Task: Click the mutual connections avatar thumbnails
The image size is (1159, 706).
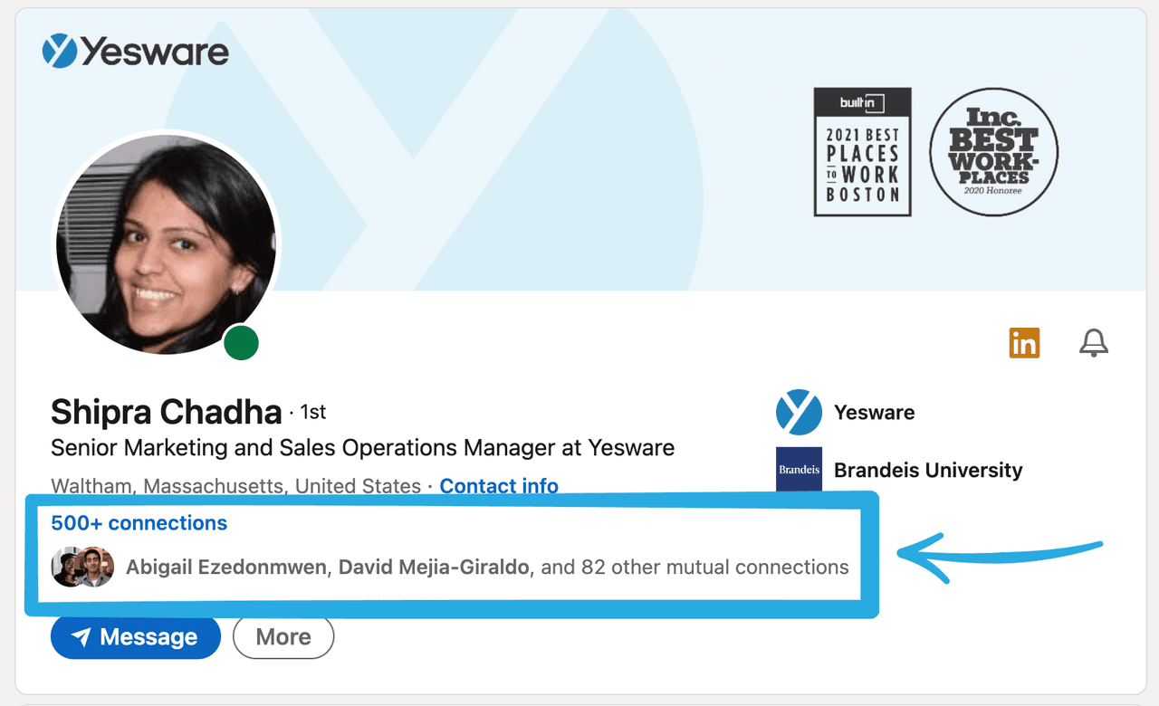Action: 82,568
